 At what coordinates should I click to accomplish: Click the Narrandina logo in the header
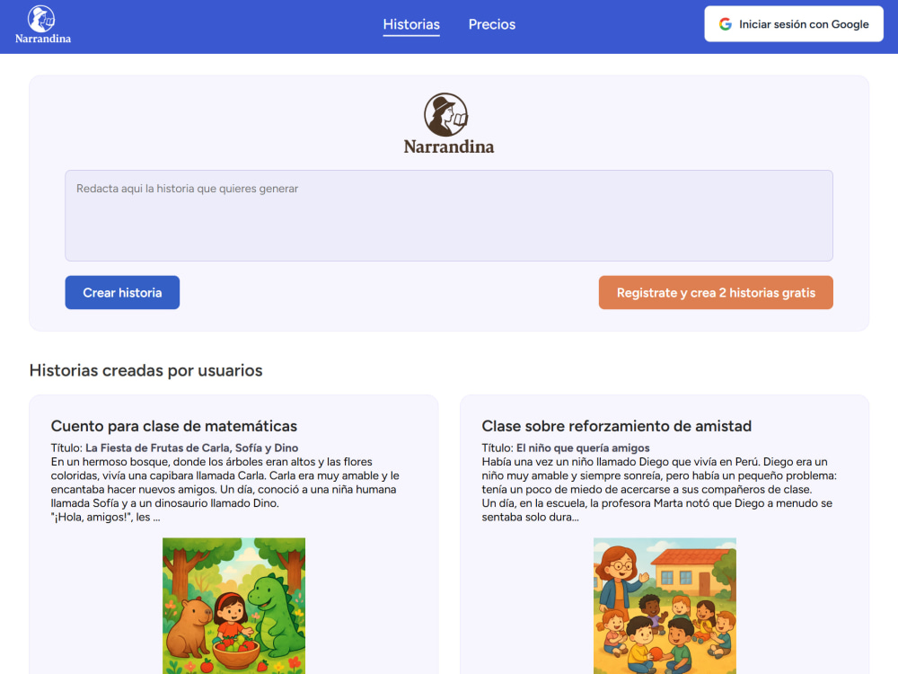(43, 24)
